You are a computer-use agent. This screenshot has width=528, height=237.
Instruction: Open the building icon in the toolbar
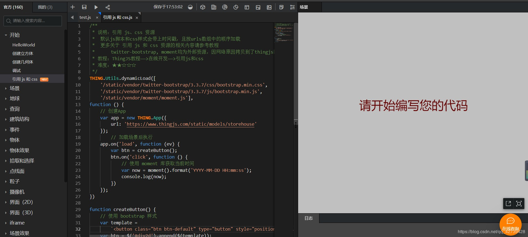coord(214,7)
